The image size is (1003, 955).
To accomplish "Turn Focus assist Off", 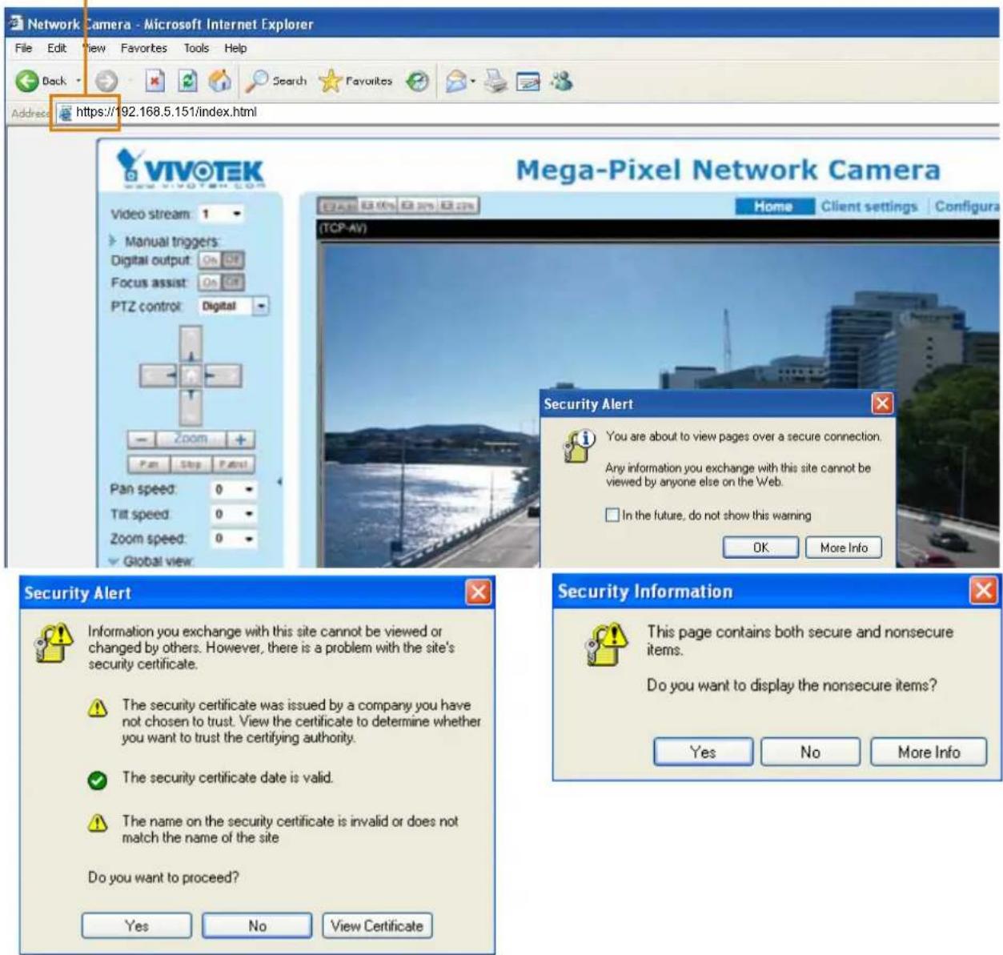I will tap(232, 283).
